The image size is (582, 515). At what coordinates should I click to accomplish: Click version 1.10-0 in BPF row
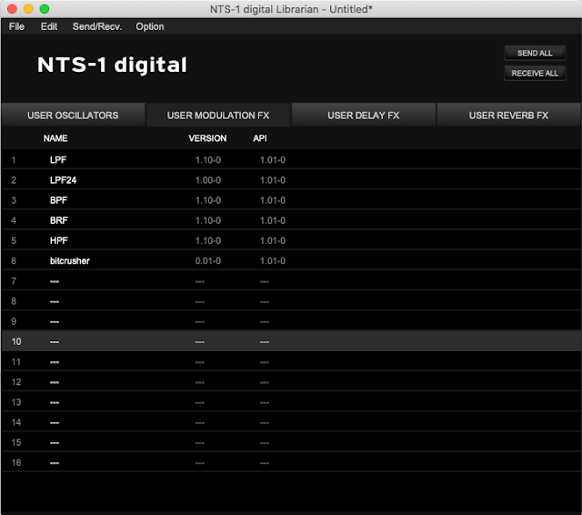[x=208, y=200]
